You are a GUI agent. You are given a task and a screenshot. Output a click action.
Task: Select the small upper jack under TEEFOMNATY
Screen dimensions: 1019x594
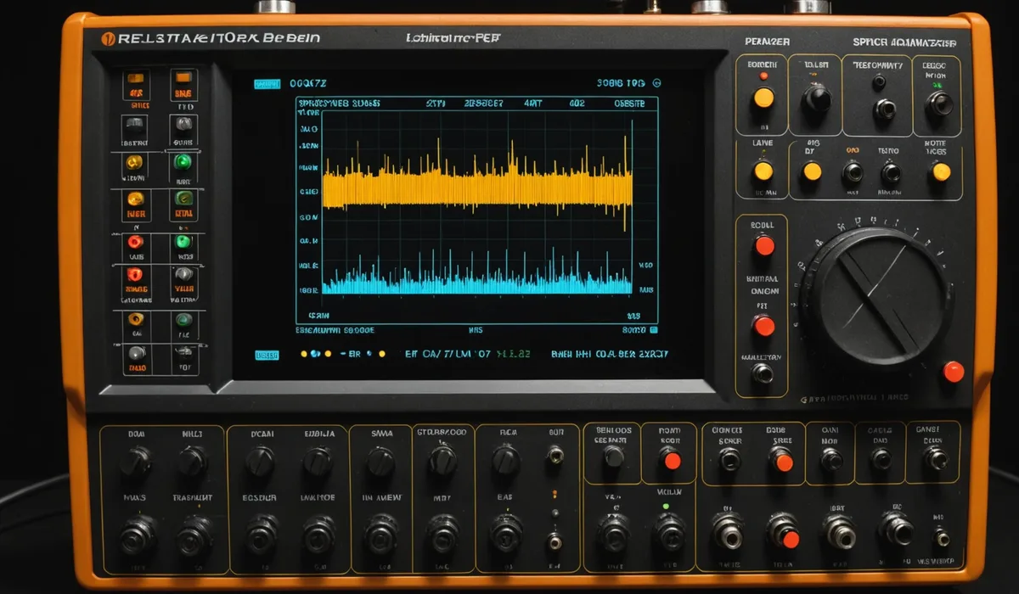pyautogui.click(x=879, y=81)
